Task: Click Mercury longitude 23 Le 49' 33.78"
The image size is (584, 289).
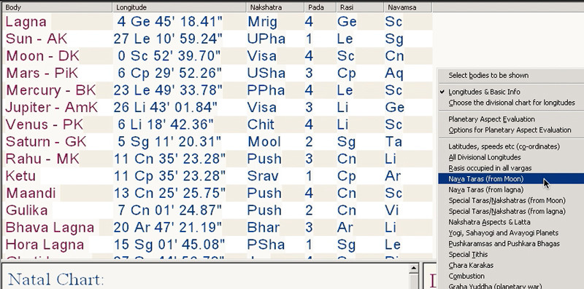Action: click(x=168, y=90)
